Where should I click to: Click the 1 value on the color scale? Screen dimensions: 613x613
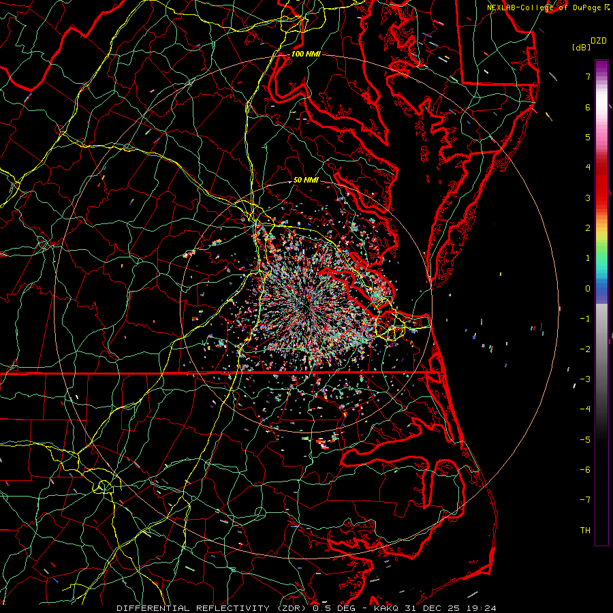click(588, 258)
